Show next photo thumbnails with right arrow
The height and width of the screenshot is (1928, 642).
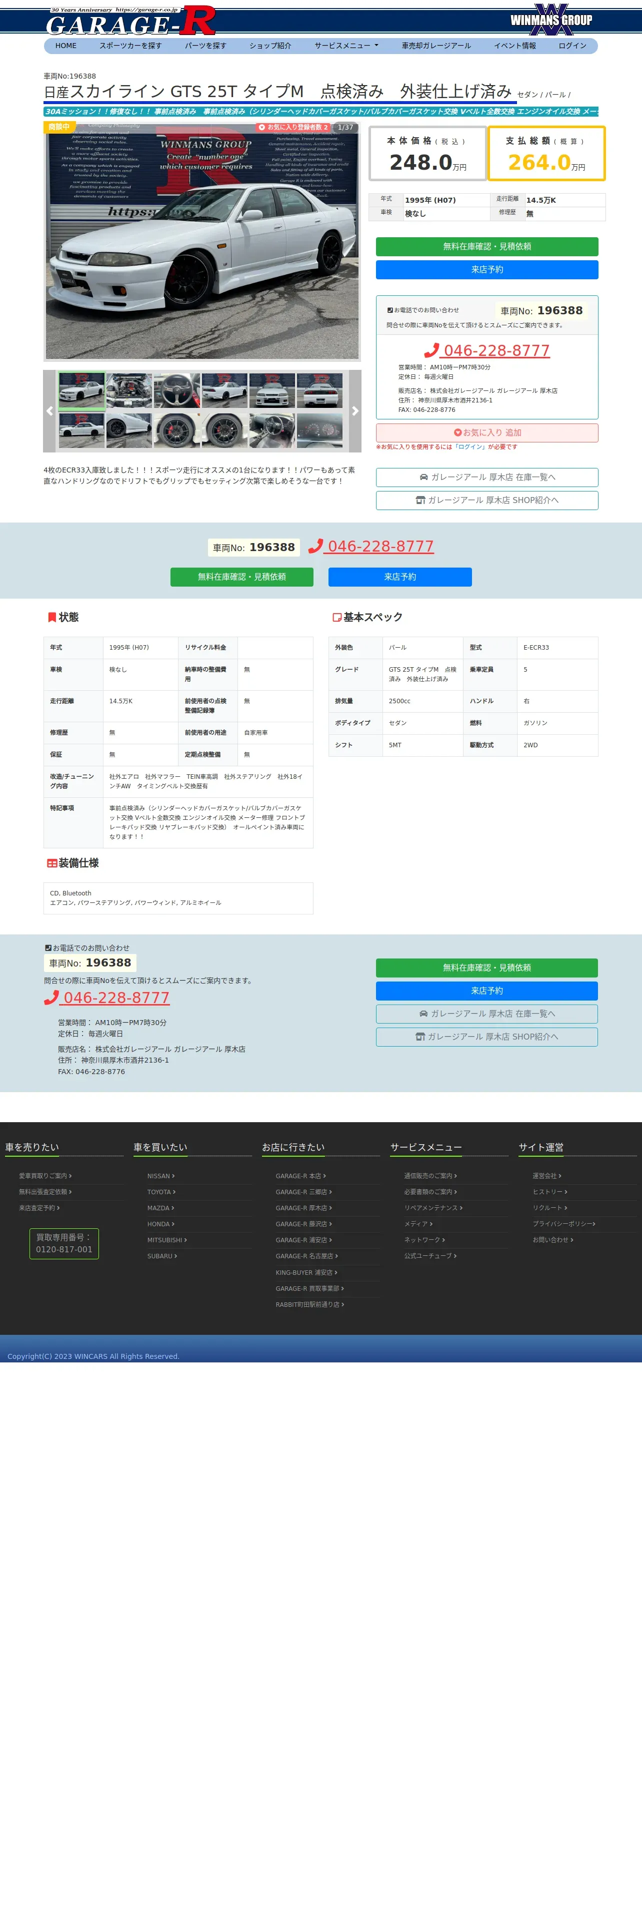pyautogui.click(x=355, y=411)
